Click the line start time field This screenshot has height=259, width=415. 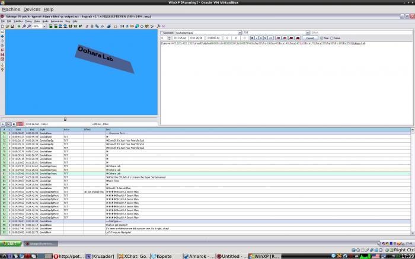point(180,38)
